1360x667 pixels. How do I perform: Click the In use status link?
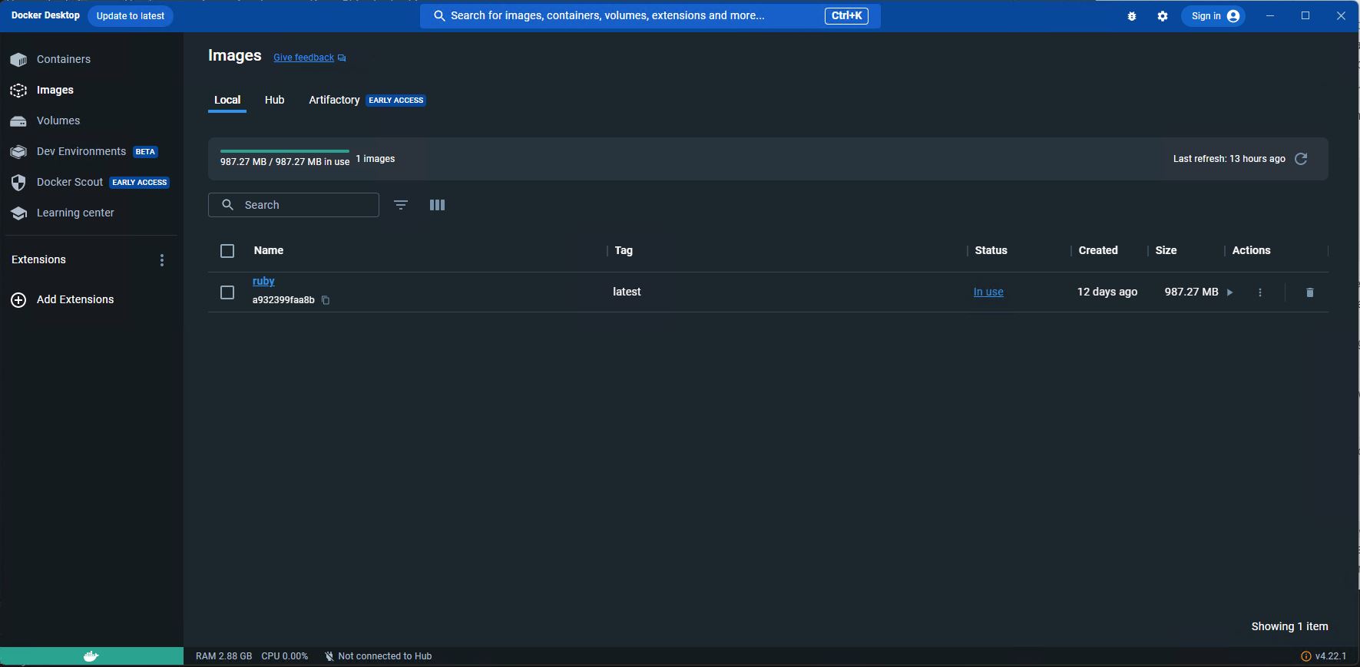pyautogui.click(x=988, y=292)
